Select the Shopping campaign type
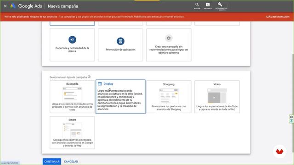 pyautogui.click(x=169, y=97)
